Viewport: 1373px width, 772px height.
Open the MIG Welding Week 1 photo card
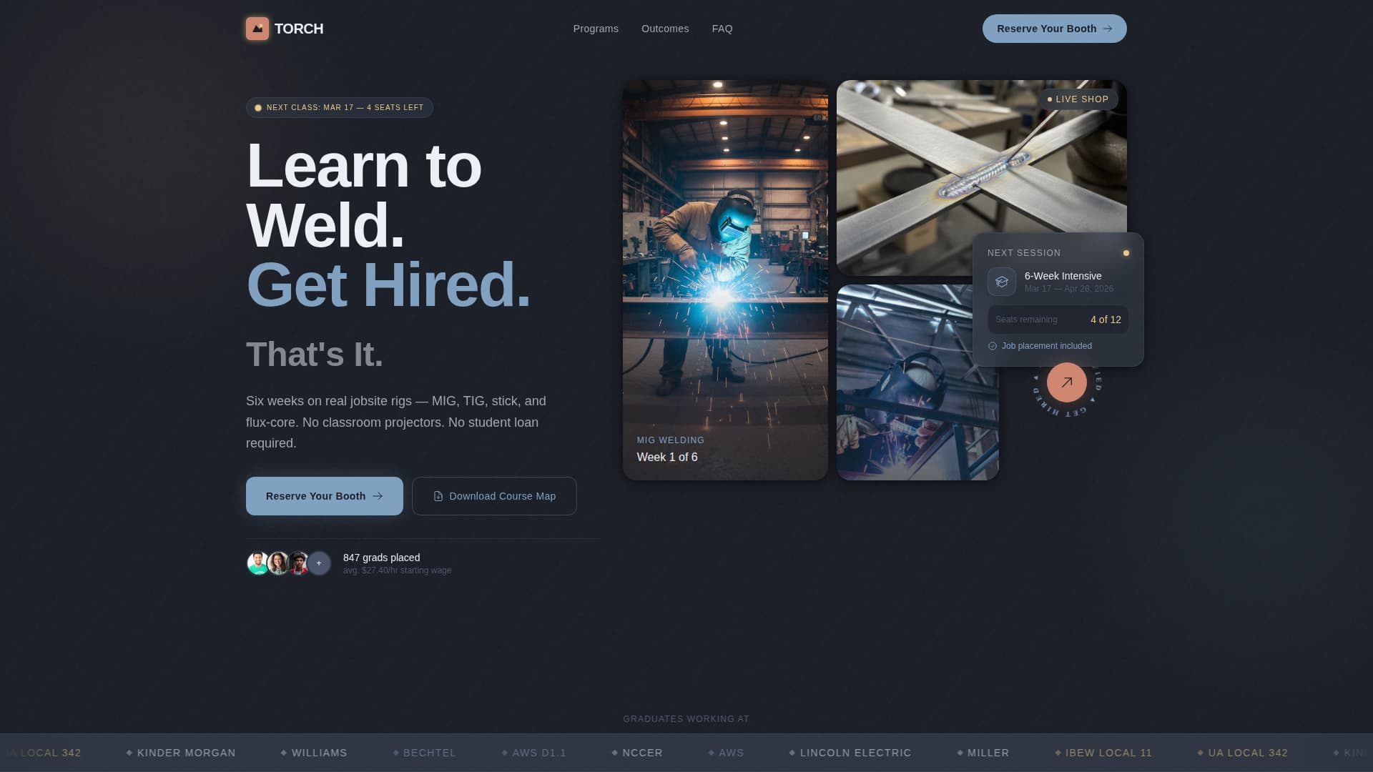tap(724, 280)
